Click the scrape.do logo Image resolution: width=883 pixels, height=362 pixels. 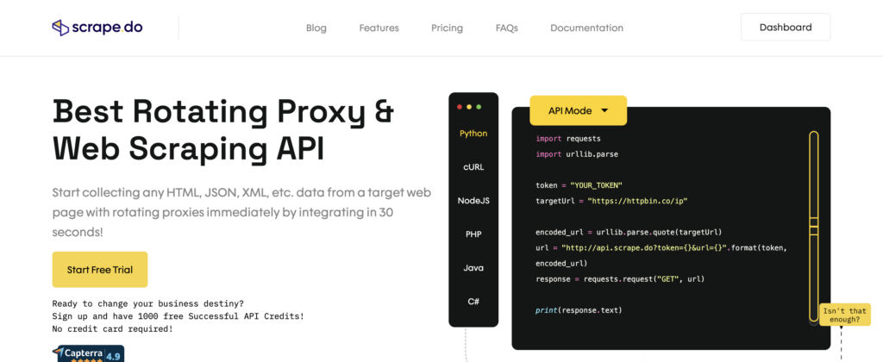[x=97, y=28]
